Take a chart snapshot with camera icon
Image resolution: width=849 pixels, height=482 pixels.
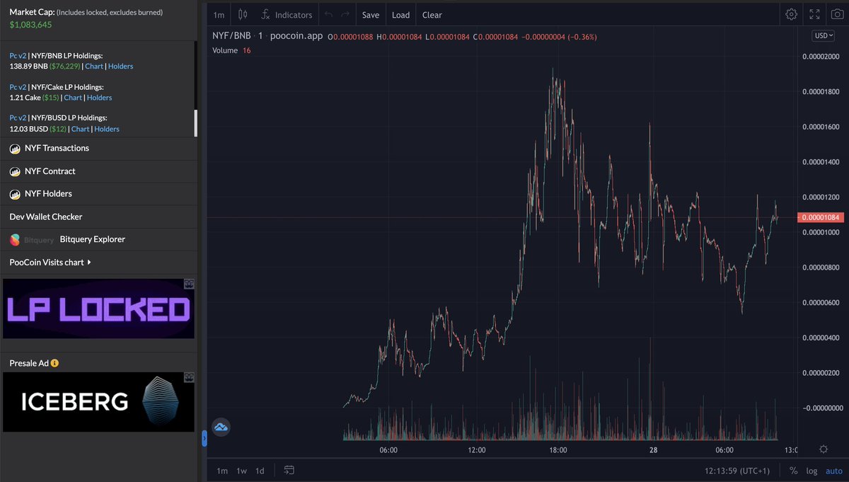(x=838, y=14)
